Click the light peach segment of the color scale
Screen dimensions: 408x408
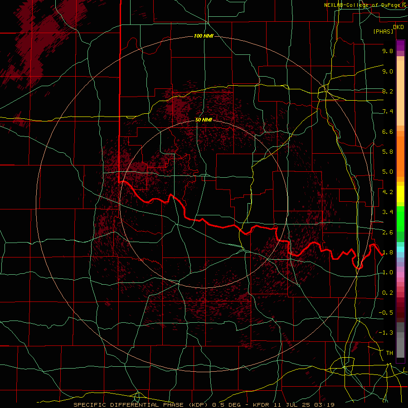click(400, 93)
